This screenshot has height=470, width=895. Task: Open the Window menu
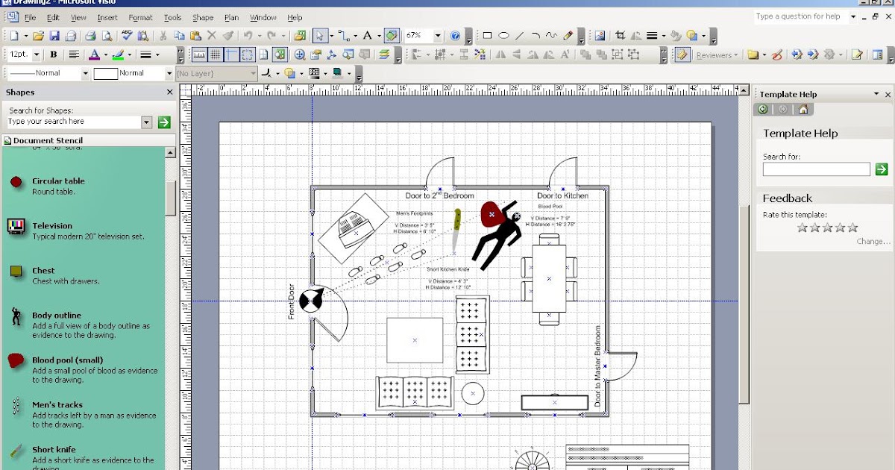pos(263,17)
